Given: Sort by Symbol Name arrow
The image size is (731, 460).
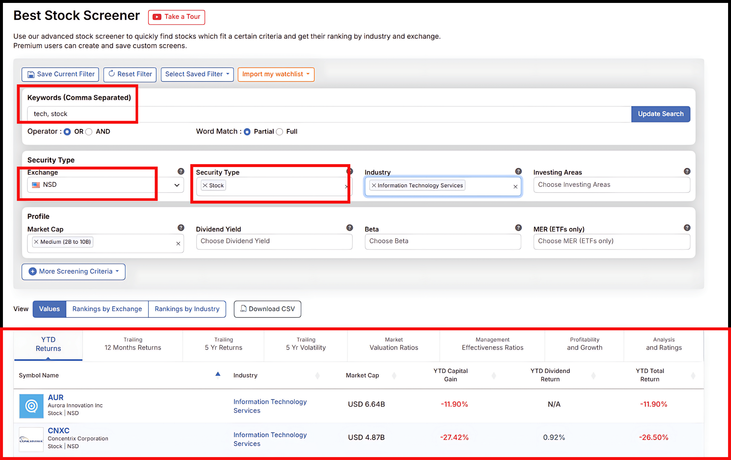Looking at the screenshot, I should [218, 374].
